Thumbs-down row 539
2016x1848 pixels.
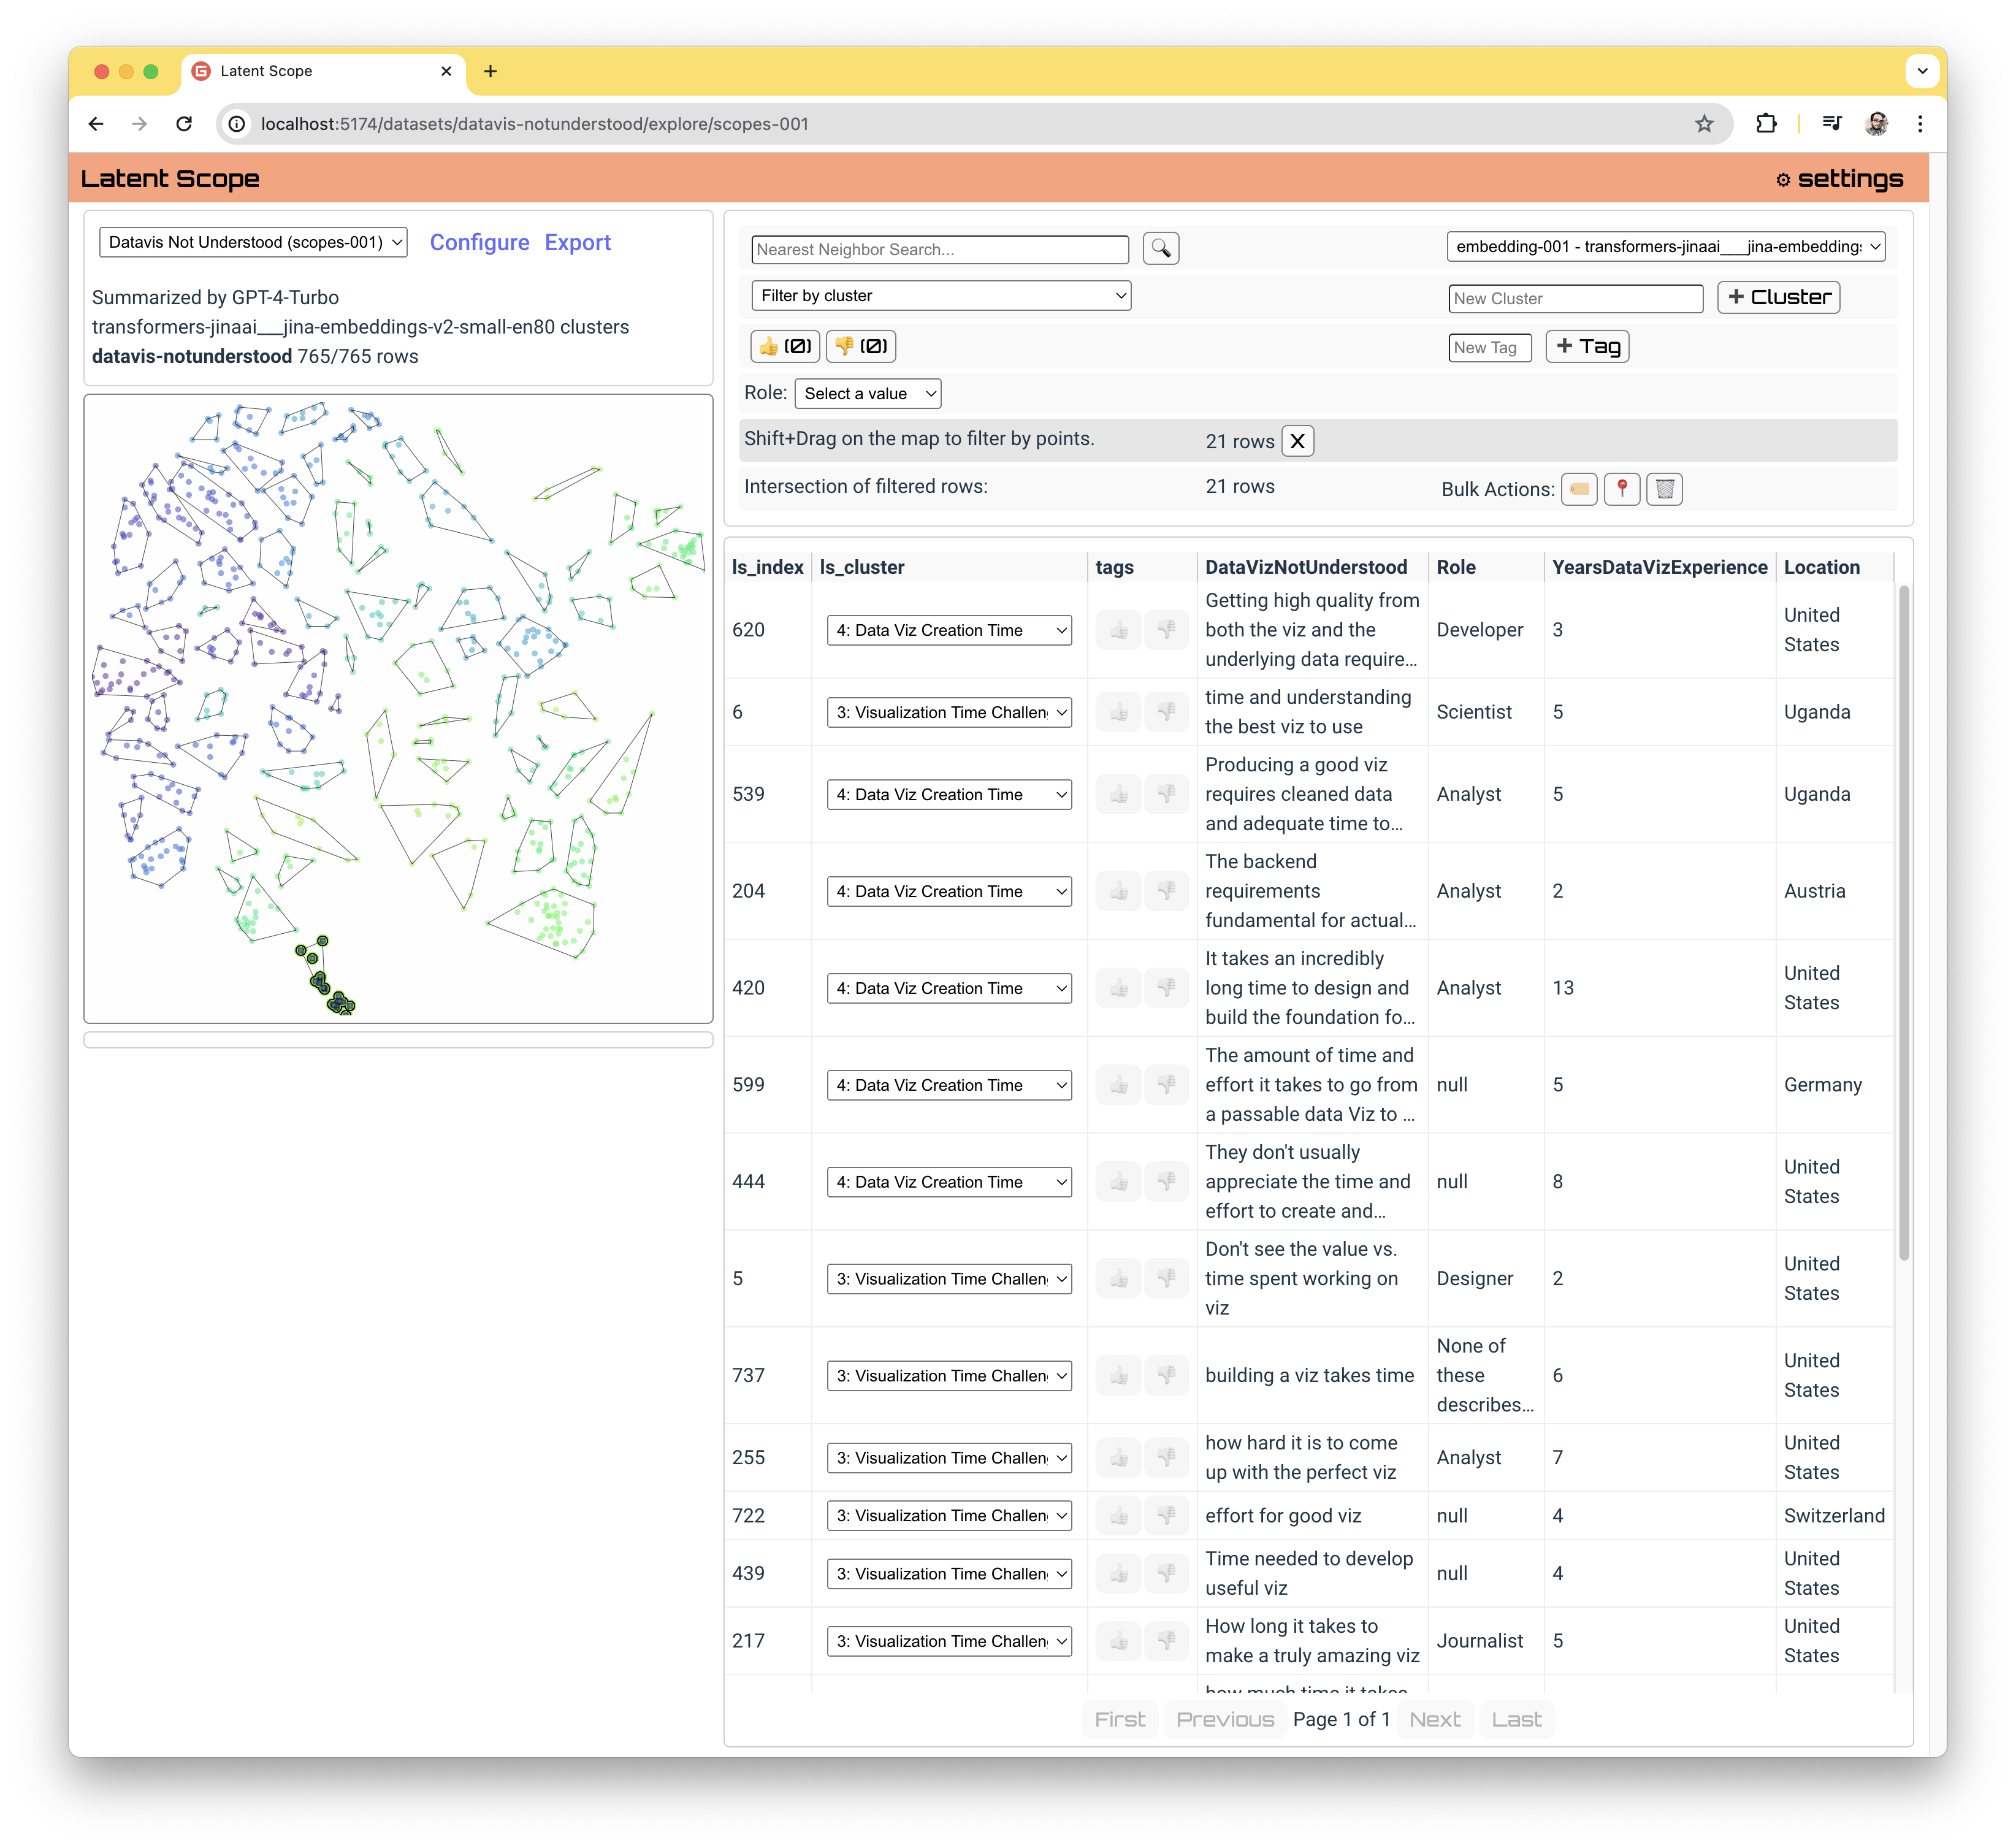[1166, 794]
